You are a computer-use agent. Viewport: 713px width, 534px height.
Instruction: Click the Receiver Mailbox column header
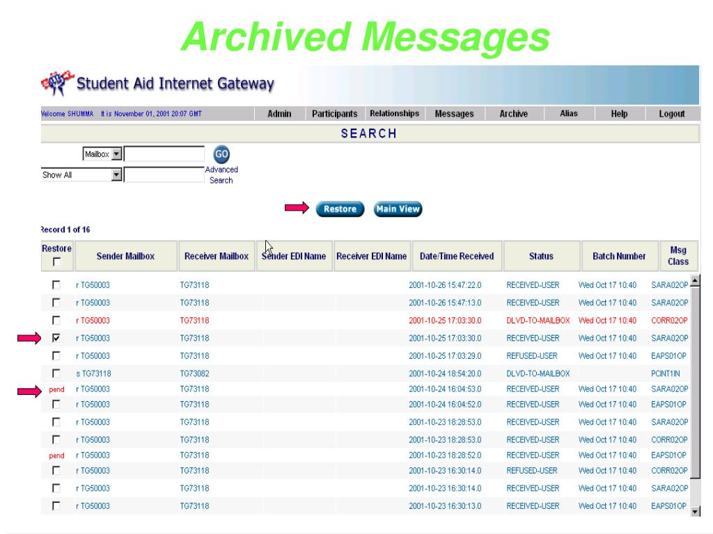click(217, 256)
